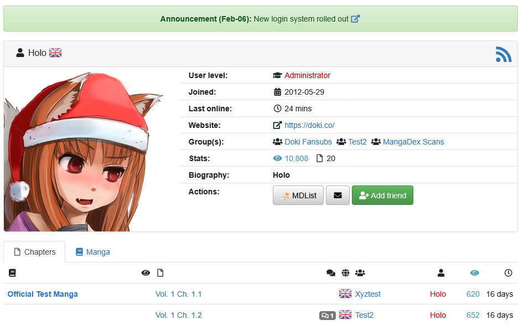
Task: Click the blue eye views column header
Action: pos(475,273)
